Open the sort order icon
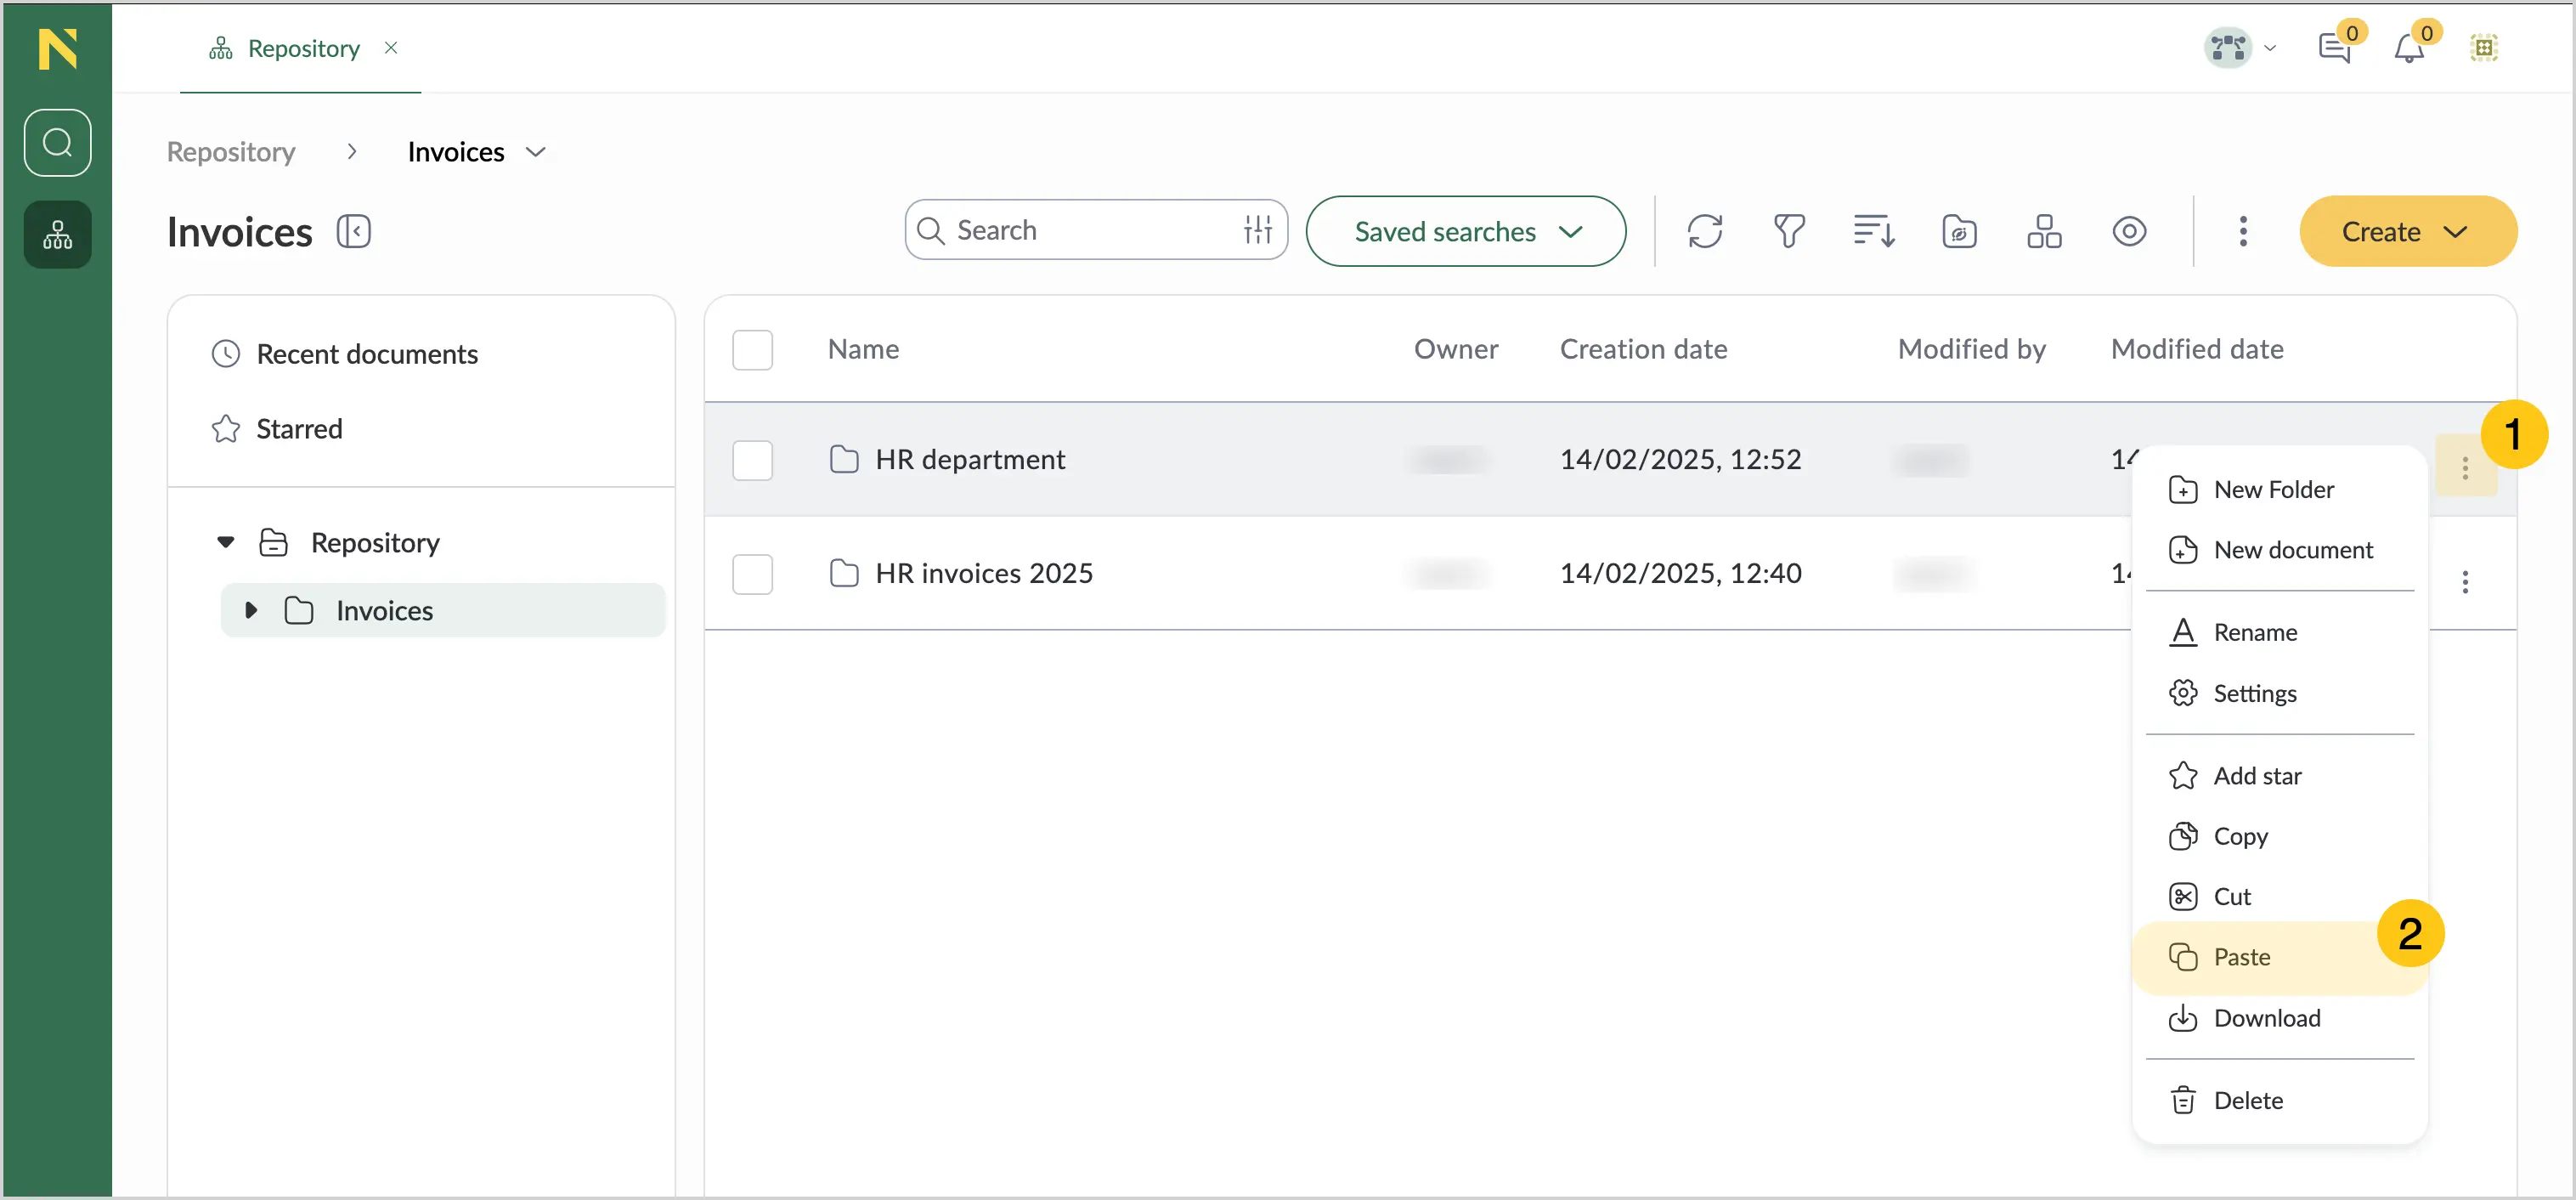This screenshot has height=1200, width=2576. (1874, 231)
